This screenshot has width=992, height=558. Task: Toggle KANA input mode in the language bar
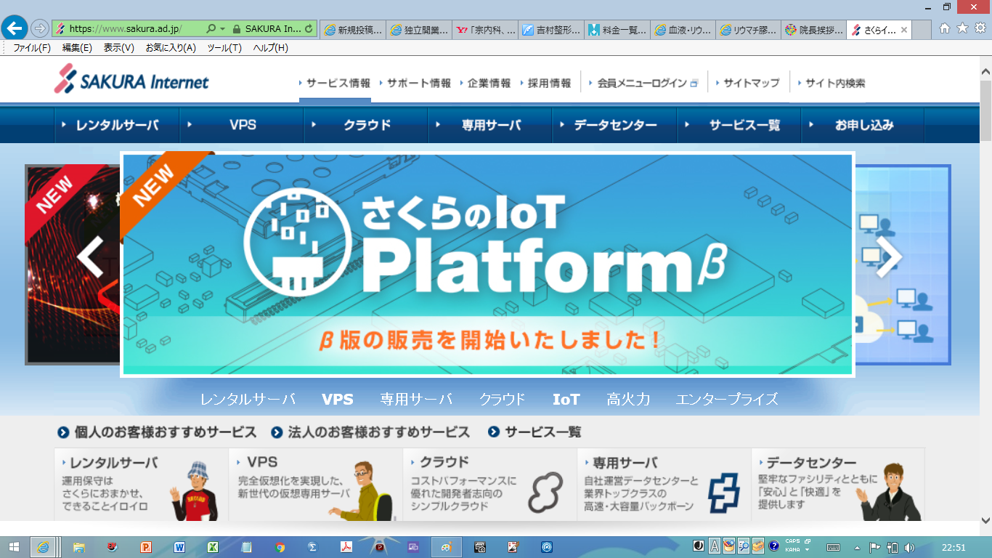click(792, 550)
